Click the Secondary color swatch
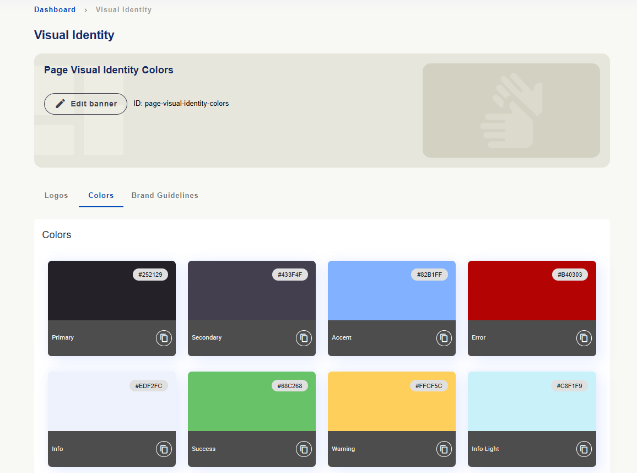The height and width of the screenshot is (473, 637). tap(251, 291)
